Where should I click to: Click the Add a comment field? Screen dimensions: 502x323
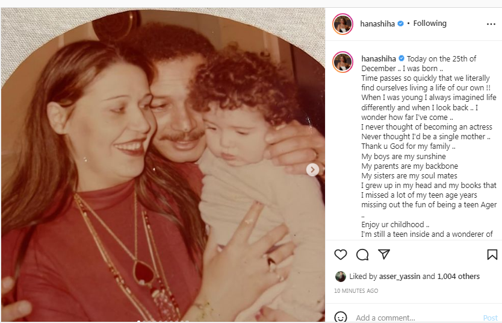[x=416, y=318]
